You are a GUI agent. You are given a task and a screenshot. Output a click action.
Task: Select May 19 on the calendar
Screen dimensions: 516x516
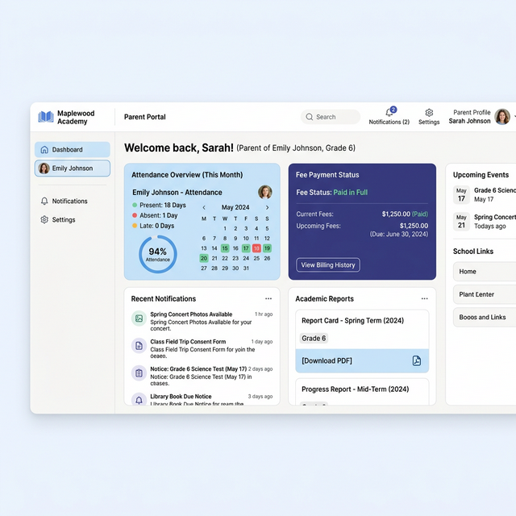pos(267,248)
